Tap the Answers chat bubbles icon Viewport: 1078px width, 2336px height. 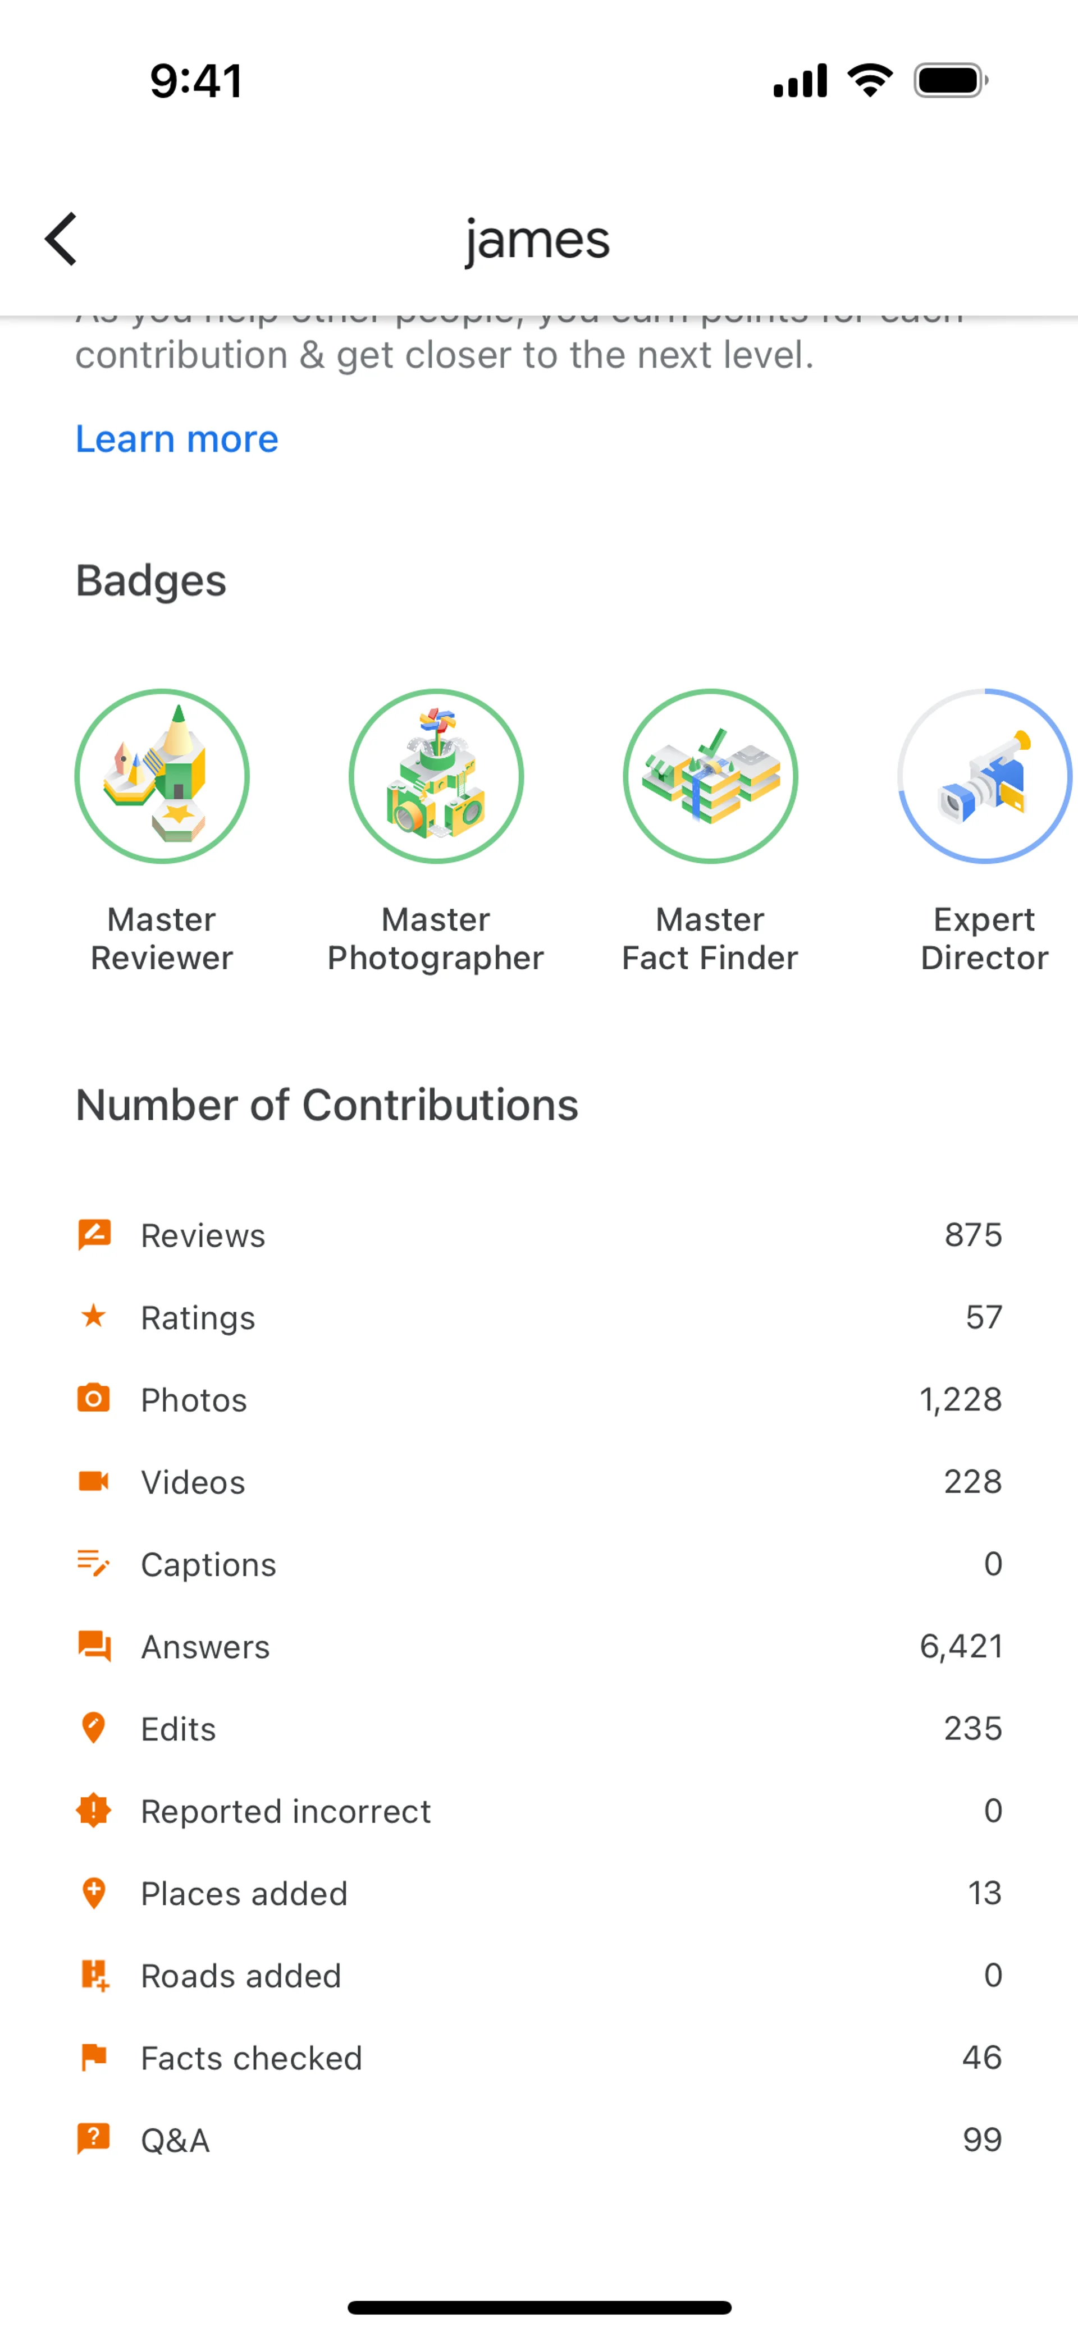click(x=94, y=1646)
